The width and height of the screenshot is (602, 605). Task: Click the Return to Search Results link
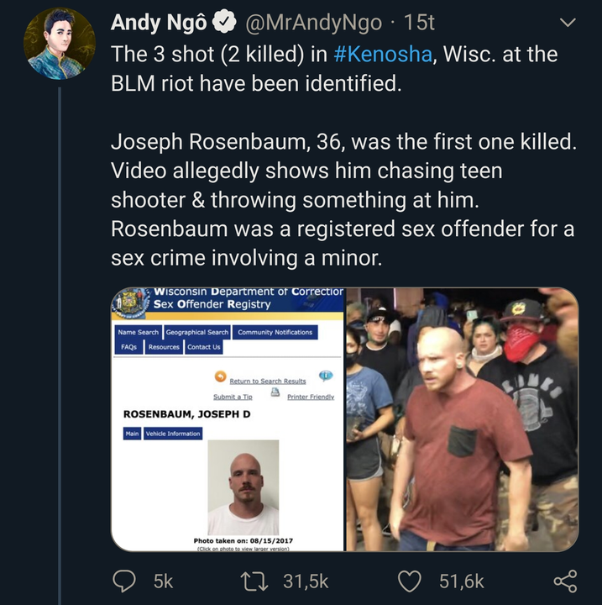click(268, 381)
